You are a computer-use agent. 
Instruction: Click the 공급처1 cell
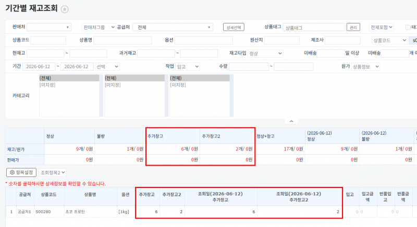24,211
